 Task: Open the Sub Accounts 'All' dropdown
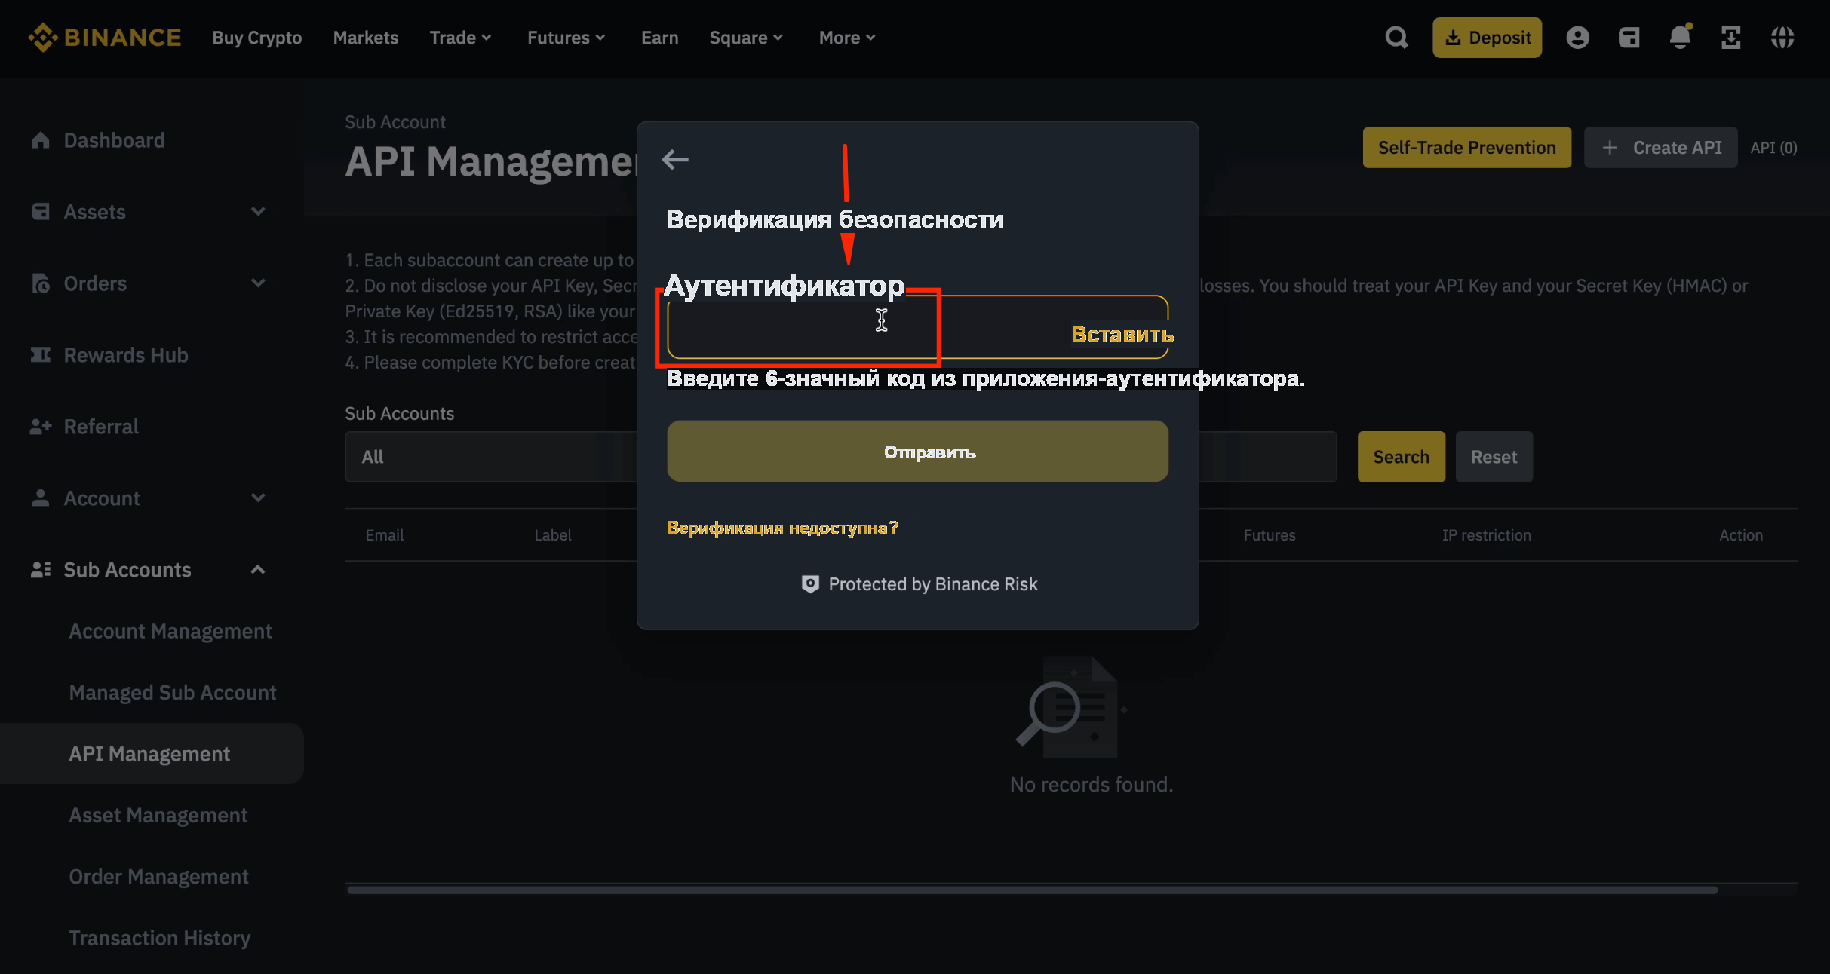[491, 457]
